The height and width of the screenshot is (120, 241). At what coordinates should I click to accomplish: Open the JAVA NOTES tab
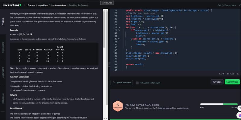[107, 3]
